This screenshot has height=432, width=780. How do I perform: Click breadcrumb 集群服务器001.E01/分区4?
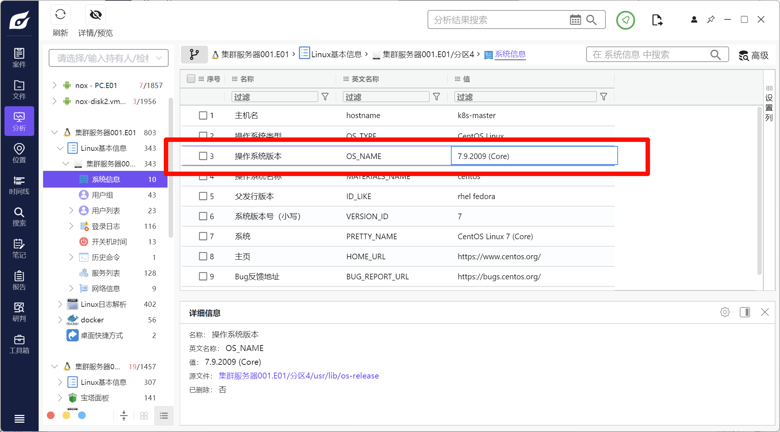pyautogui.click(x=428, y=55)
